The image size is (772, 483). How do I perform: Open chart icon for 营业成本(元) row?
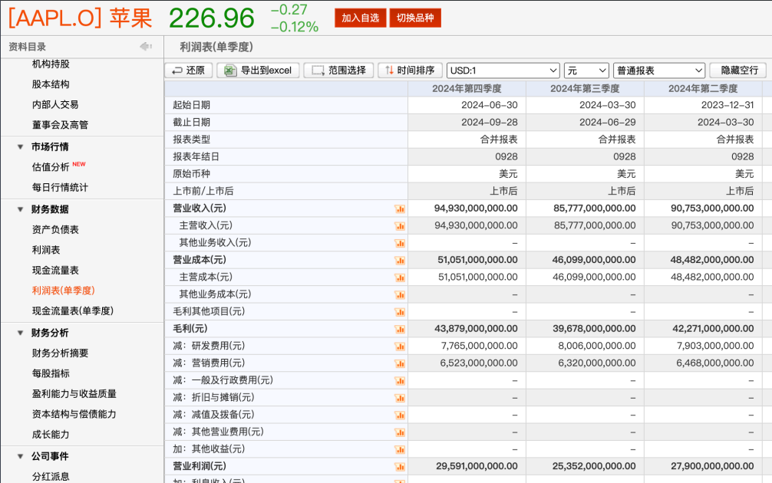coord(400,261)
